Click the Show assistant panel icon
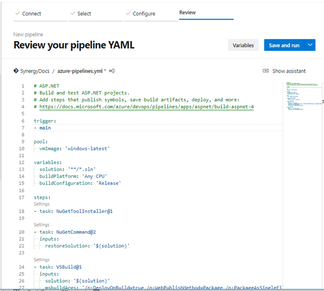The image size is (324, 291). click(x=266, y=71)
